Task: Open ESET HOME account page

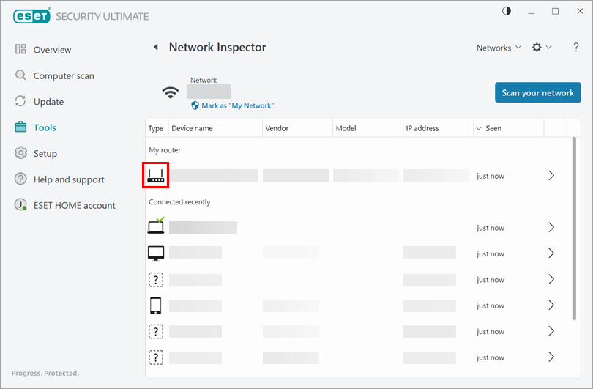Action: (x=74, y=205)
